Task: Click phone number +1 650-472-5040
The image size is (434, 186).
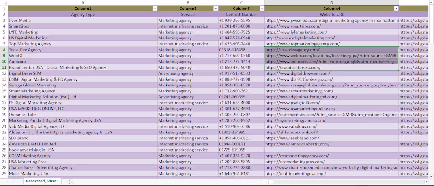Action: click(241, 68)
